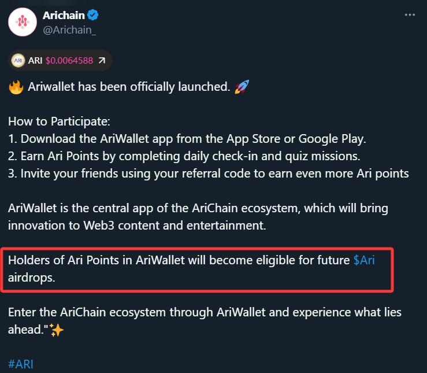Open the @Arichain_ handle link

pos(69,30)
